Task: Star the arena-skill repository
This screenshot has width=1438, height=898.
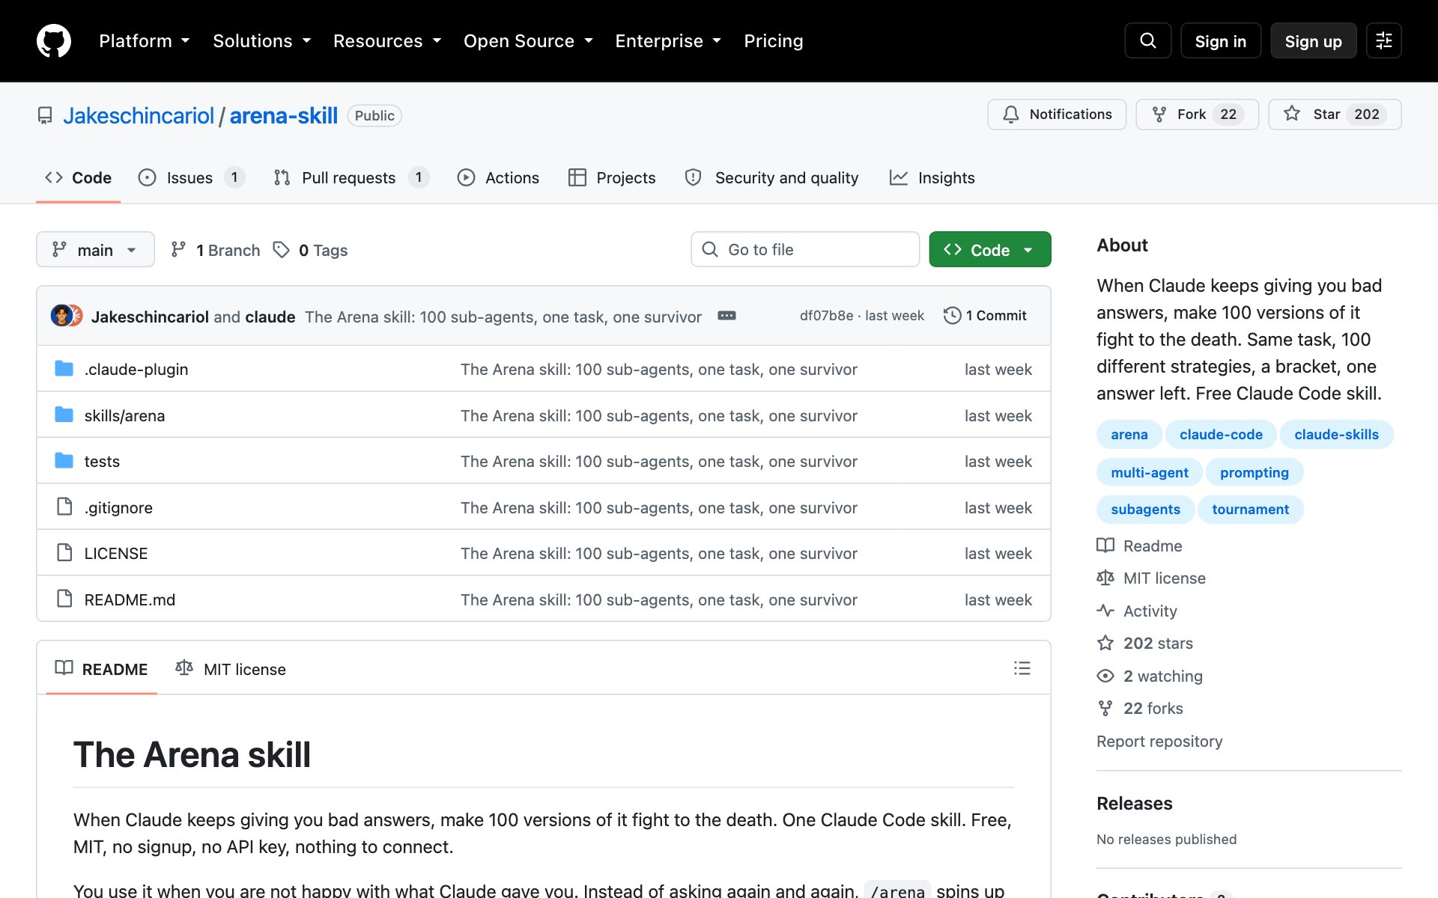Action: pos(1335,114)
